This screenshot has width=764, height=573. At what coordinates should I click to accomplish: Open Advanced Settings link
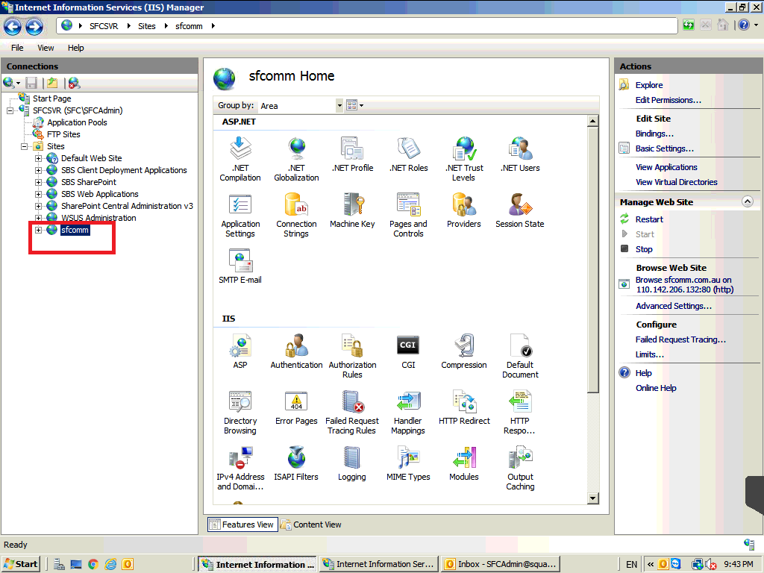coord(674,307)
